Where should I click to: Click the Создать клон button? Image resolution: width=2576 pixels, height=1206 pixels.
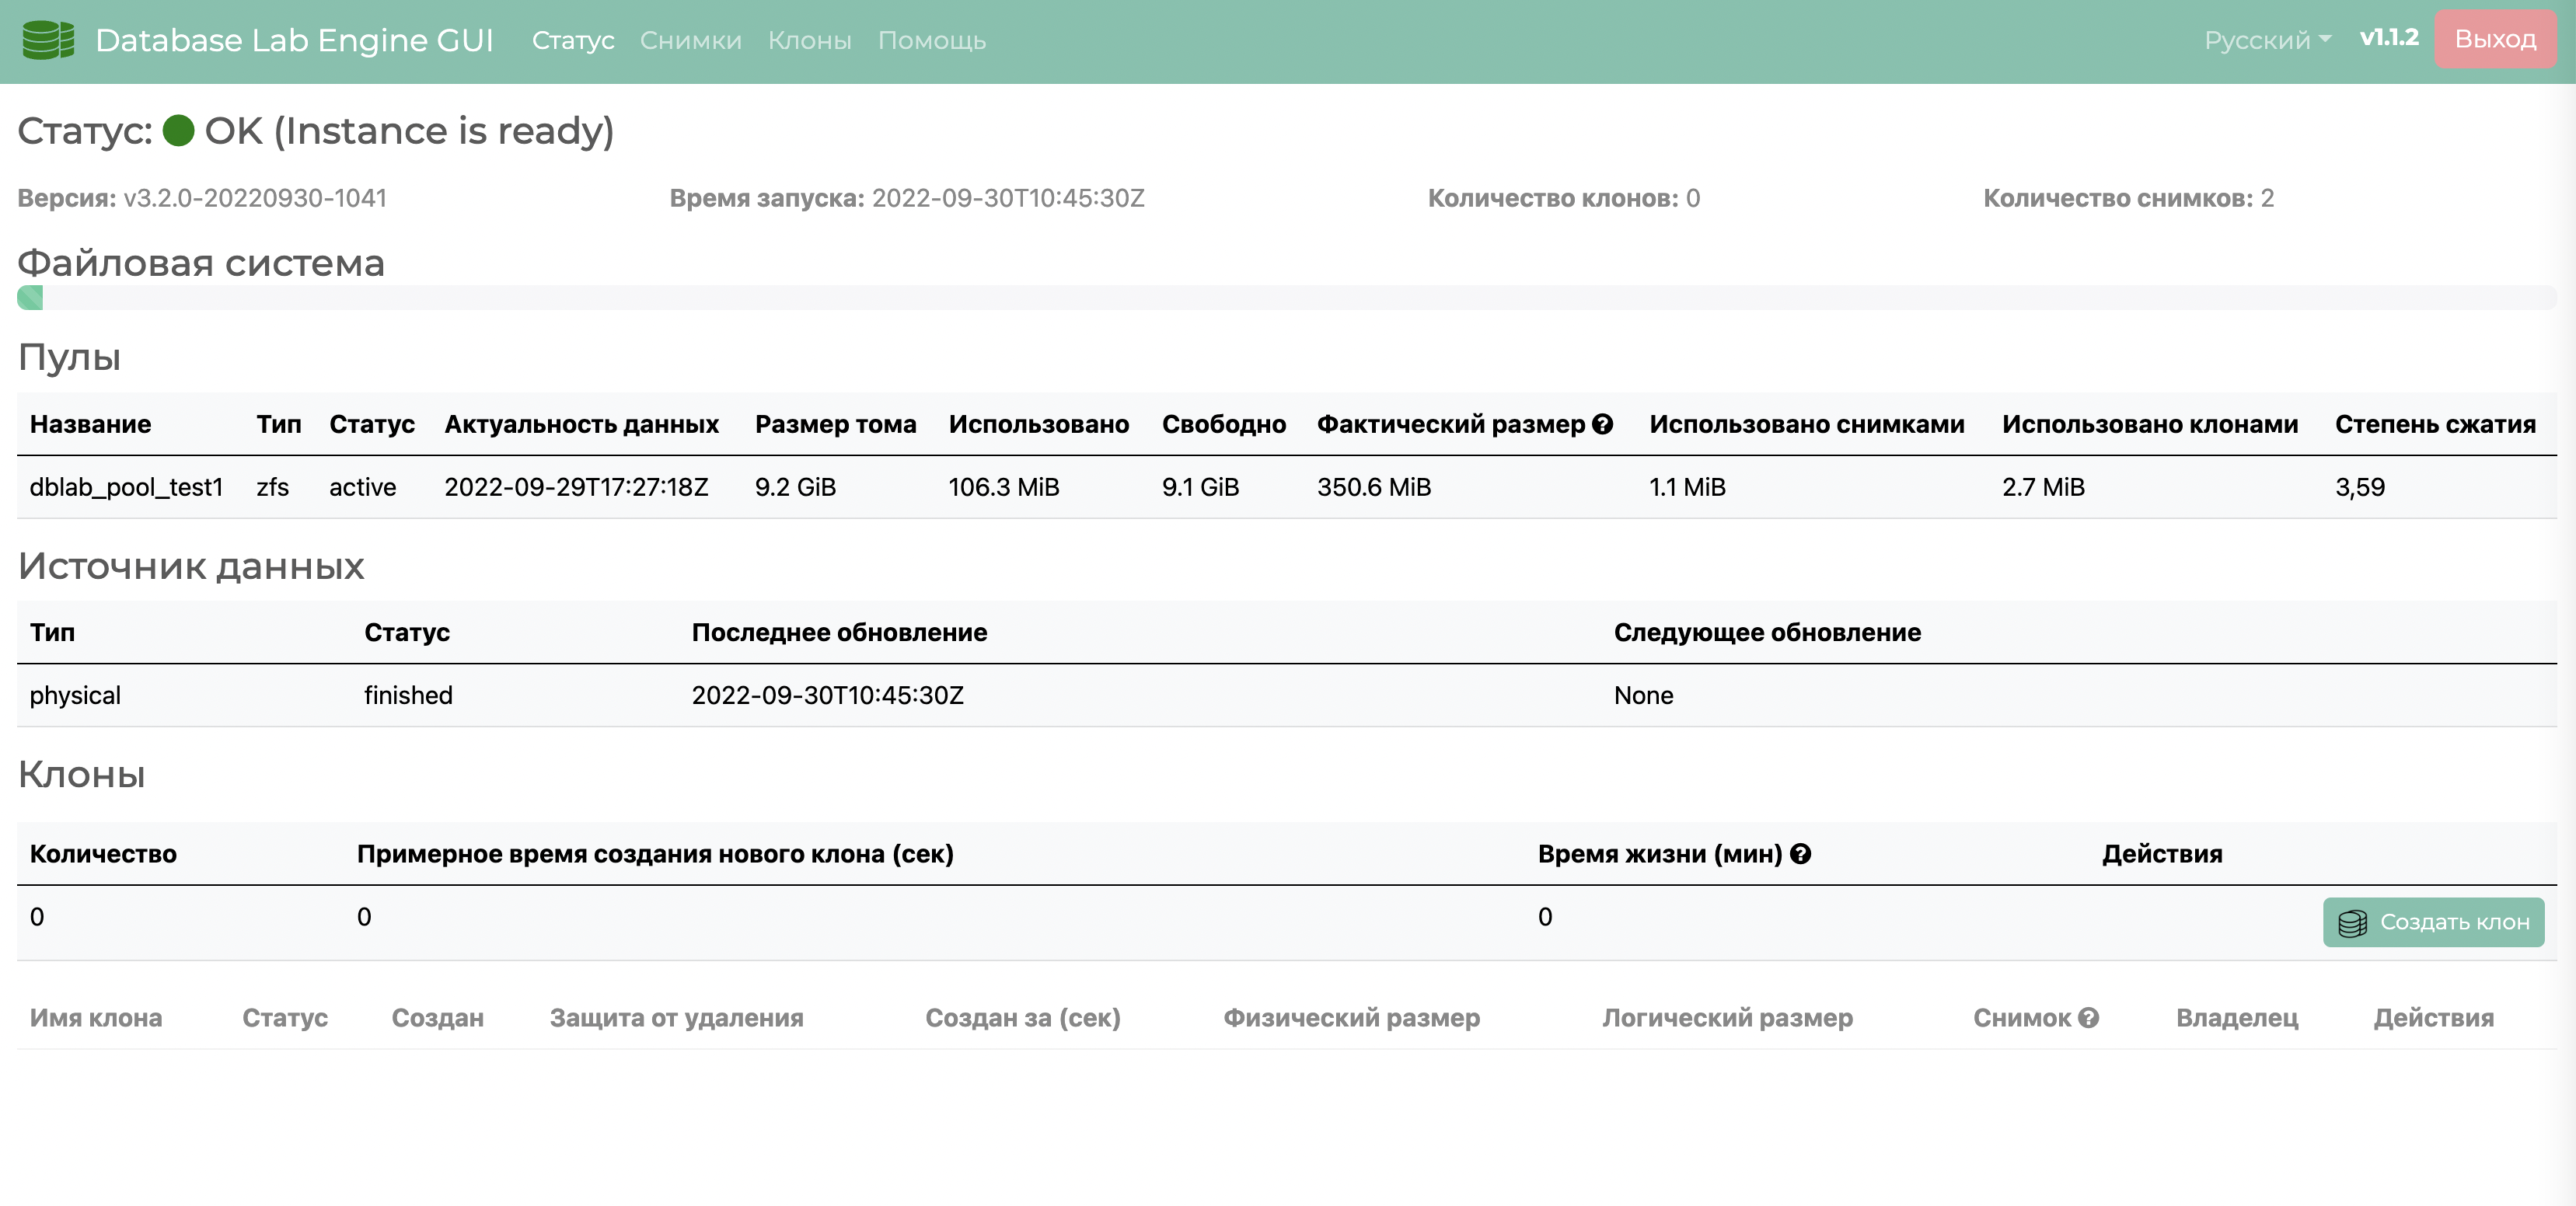pos(2433,922)
